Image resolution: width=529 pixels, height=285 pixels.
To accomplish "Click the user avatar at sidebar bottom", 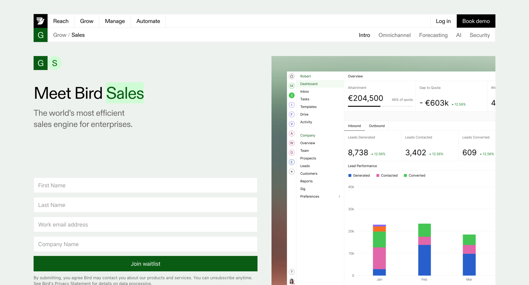I will 292,281.
